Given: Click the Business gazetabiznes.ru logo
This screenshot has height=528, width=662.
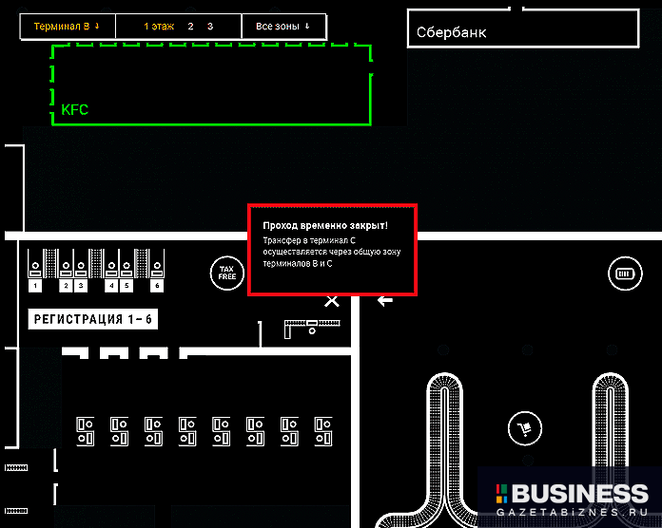Looking at the screenshot, I should coord(572,499).
